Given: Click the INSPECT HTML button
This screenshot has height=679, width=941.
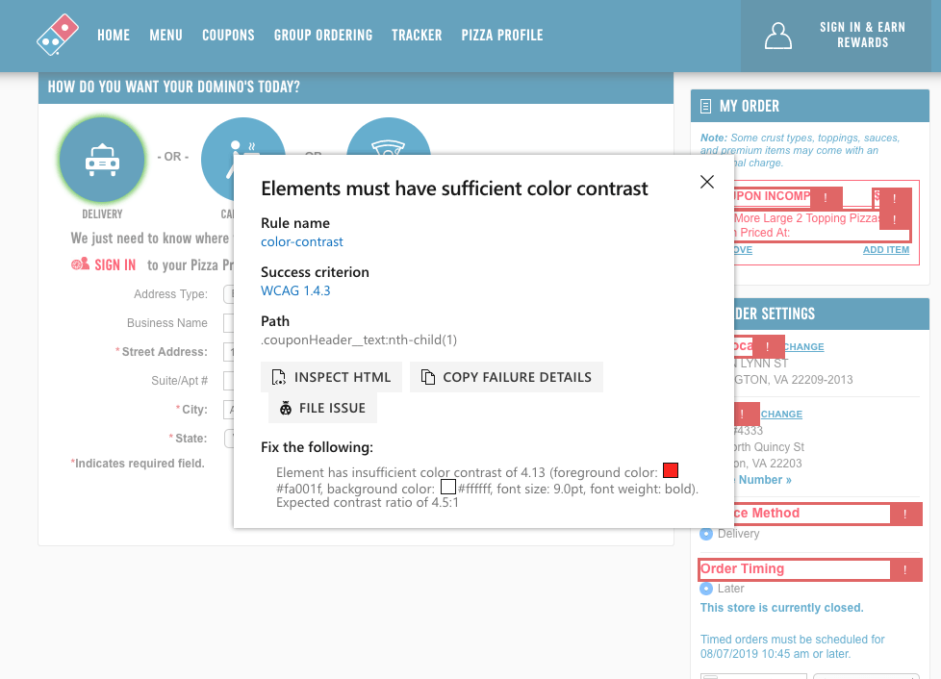Looking at the screenshot, I should [331, 377].
